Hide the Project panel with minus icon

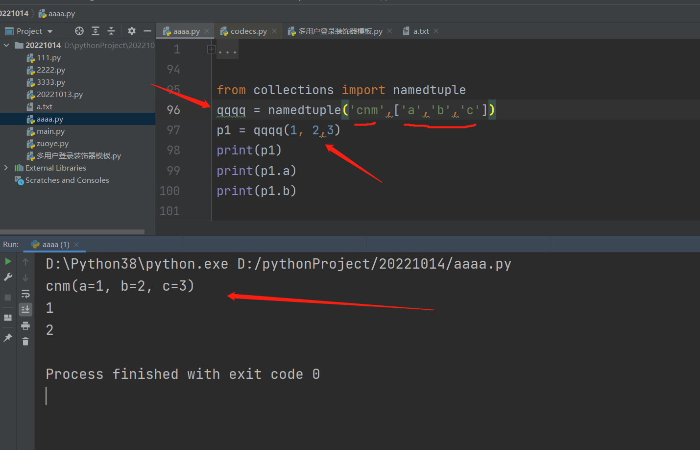pos(147,31)
